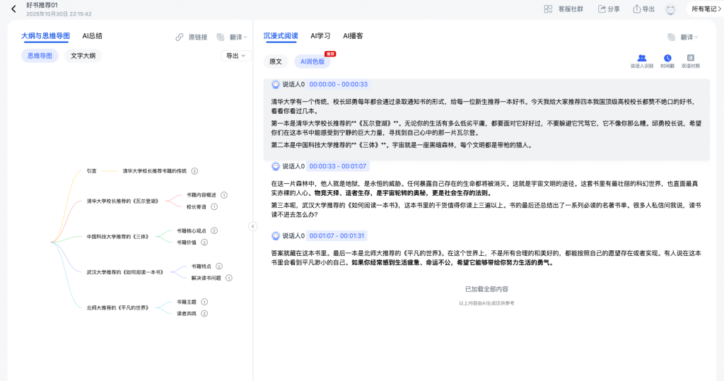This screenshot has width=724, height=381.
Task: Expand count badge next to 书籍价值
Action: (204, 242)
